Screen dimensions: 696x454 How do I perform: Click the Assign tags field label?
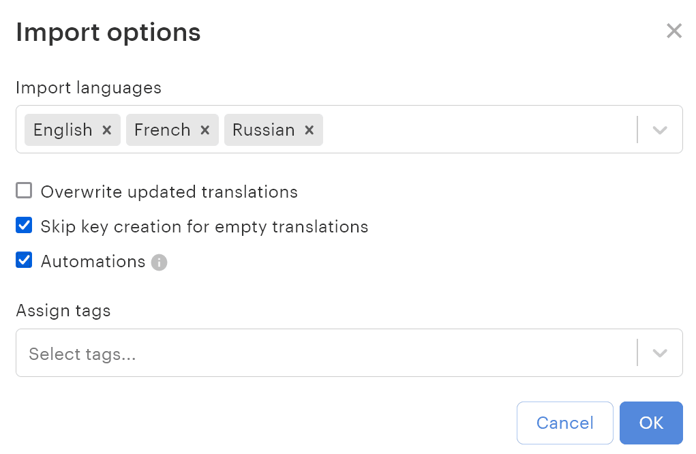pos(63,311)
